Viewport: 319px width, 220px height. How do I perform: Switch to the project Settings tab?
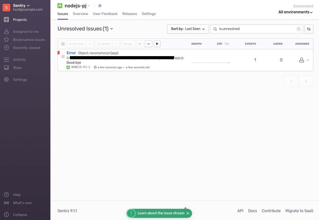coord(149,14)
